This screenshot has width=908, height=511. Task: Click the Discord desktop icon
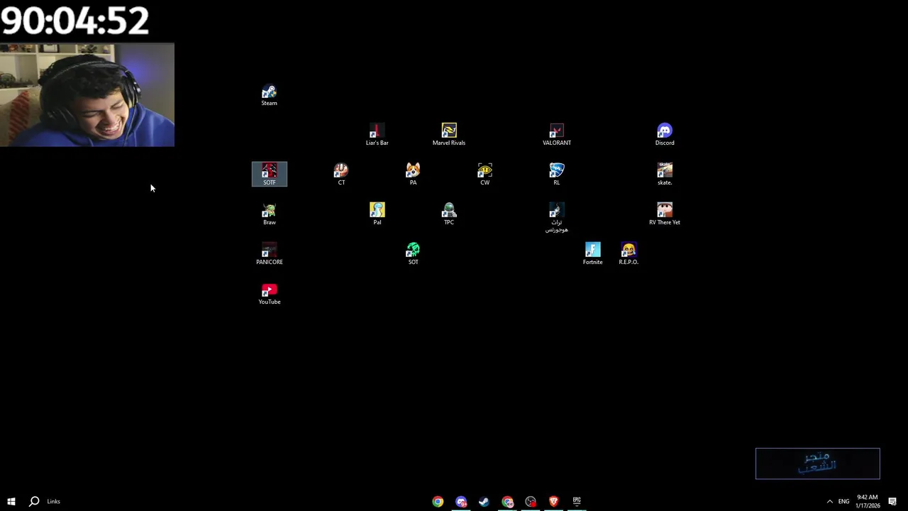tap(665, 135)
